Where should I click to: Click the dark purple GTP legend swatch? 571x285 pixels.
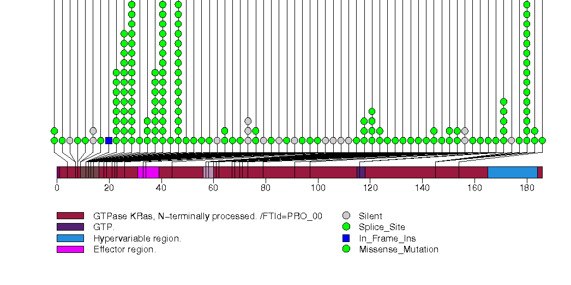(x=70, y=227)
